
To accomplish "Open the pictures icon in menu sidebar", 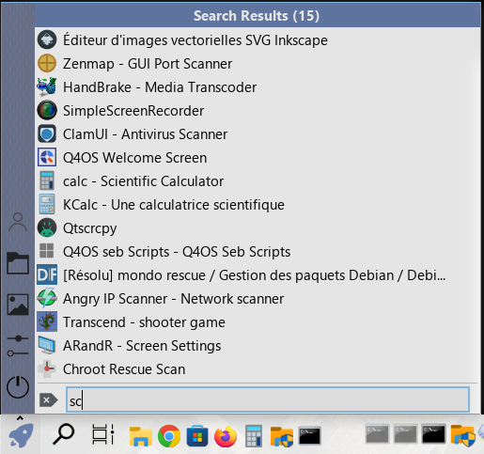I will tap(18, 305).
